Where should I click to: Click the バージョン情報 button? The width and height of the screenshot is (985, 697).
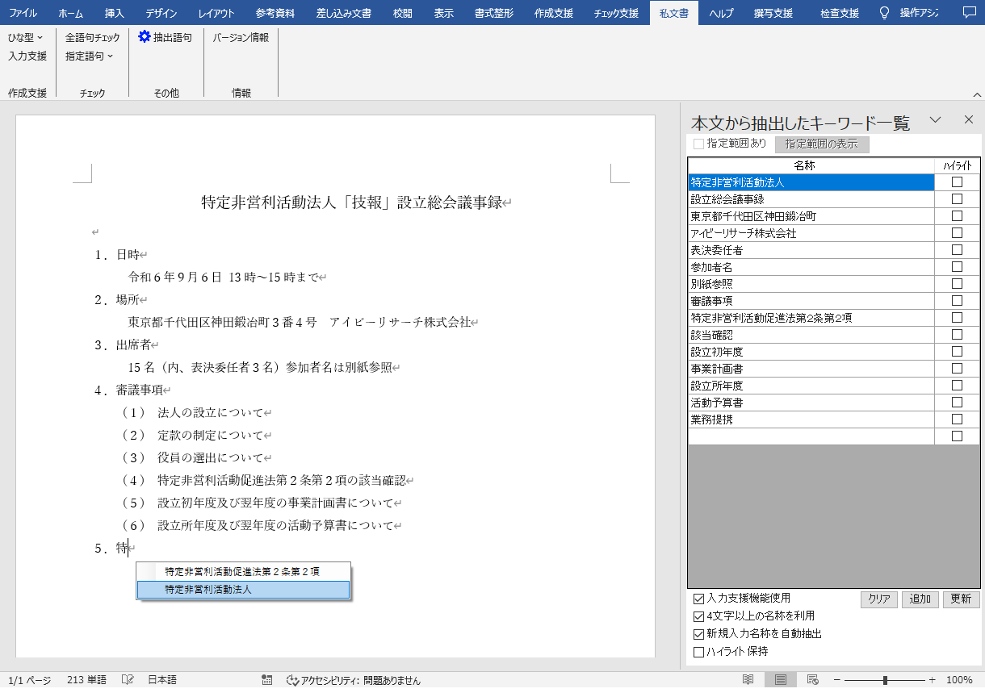coord(241,37)
